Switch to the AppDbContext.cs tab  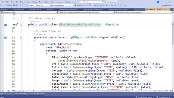point(35,10)
